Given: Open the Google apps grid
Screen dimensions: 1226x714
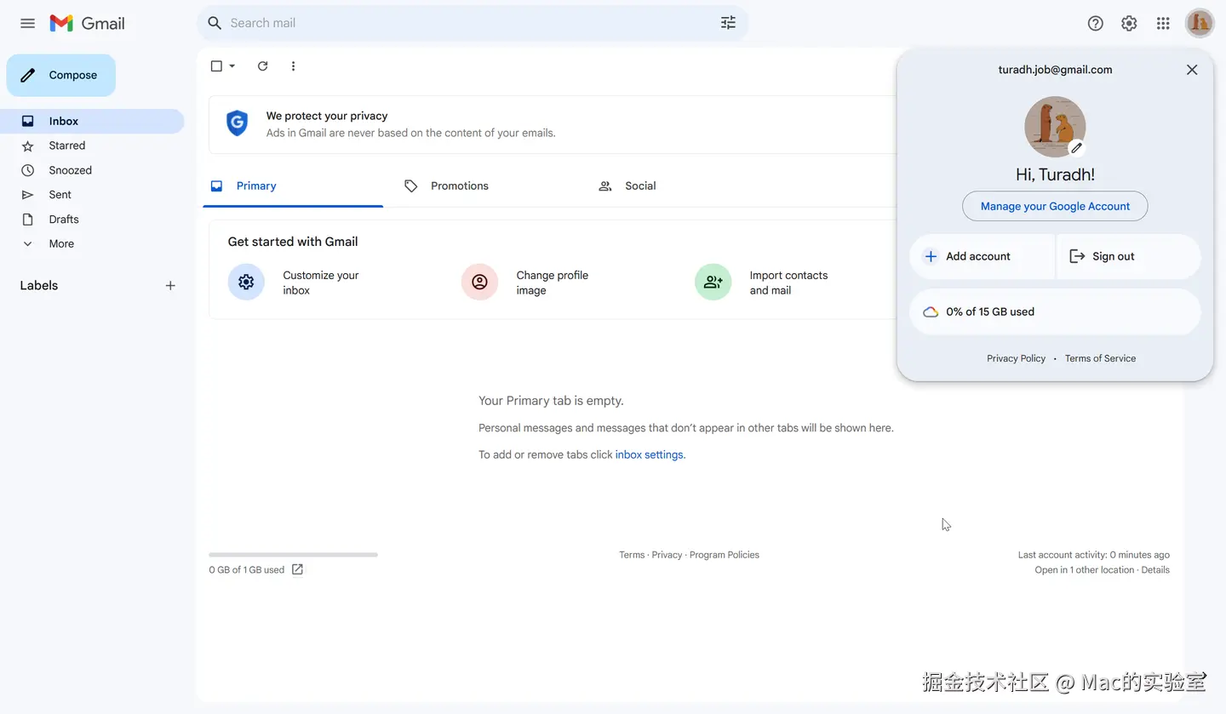Looking at the screenshot, I should [x=1163, y=23].
